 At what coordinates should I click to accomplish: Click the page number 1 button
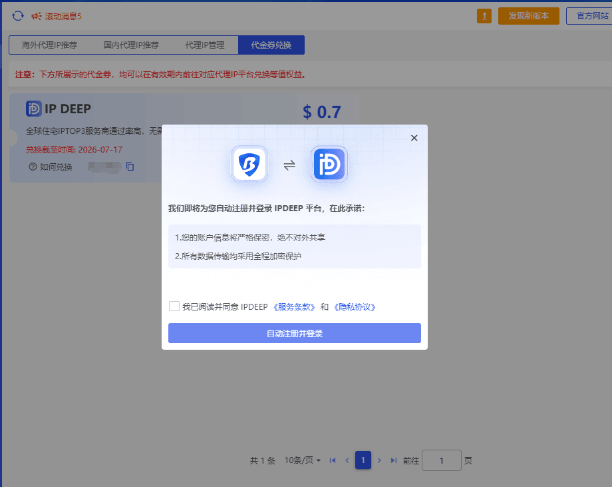click(x=363, y=460)
